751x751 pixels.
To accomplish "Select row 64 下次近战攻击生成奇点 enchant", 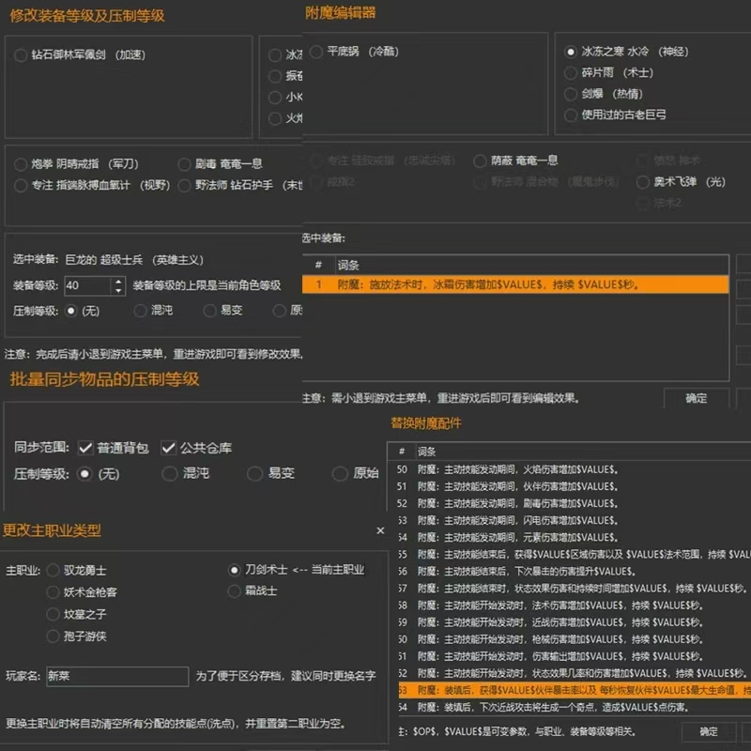I will (574, 708).
